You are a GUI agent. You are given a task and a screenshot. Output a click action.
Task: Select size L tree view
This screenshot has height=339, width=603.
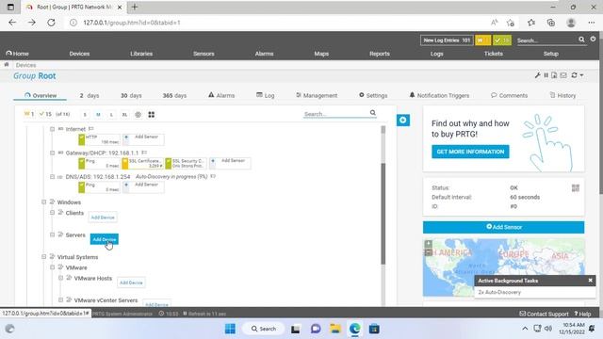pos(111,115)
